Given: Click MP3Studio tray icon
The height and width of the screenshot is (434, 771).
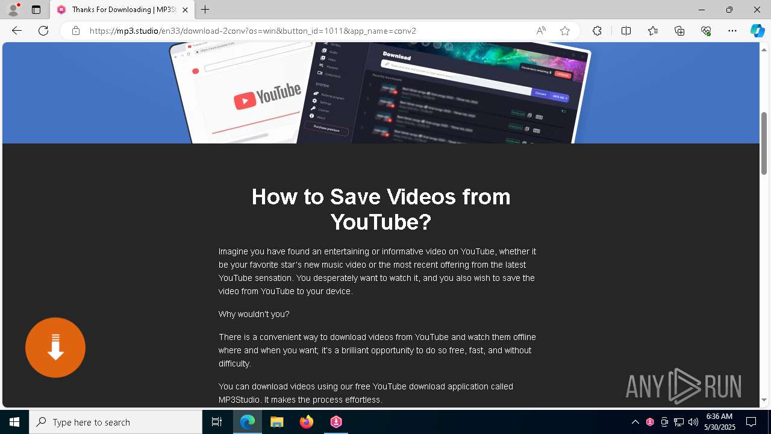Looking at the screenshot, I should pos(650,422).
